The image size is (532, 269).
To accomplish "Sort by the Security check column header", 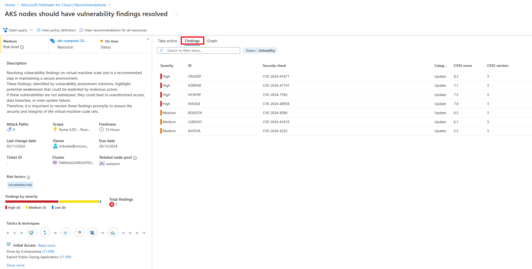I will (x=274, y=66).
